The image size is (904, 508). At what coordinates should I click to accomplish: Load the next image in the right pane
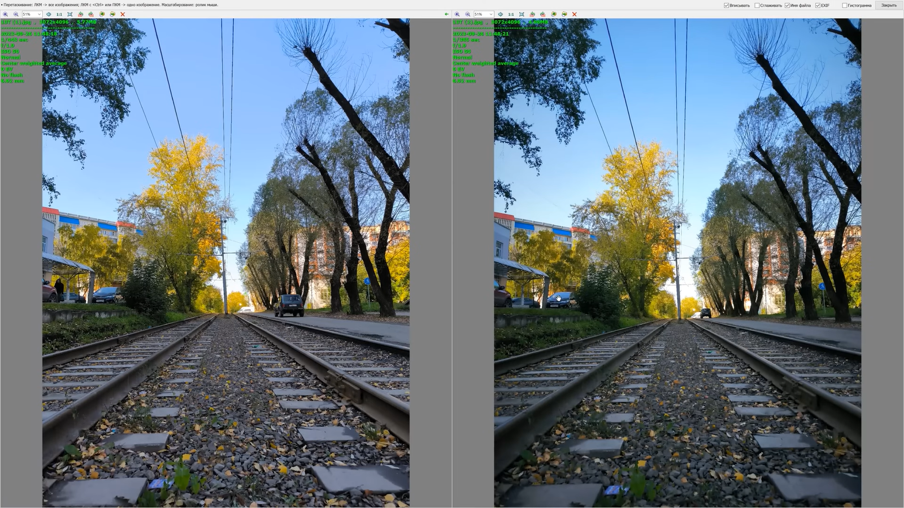coord(564,14)
